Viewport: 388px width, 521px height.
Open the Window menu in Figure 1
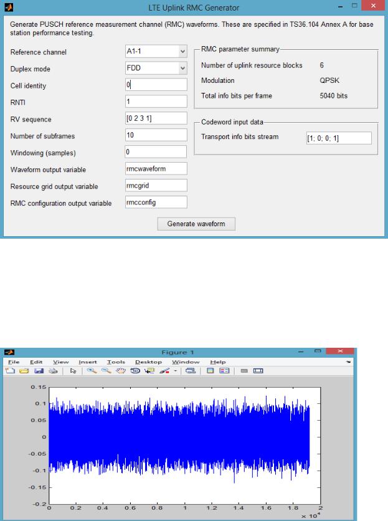click(x=186, y=362)
